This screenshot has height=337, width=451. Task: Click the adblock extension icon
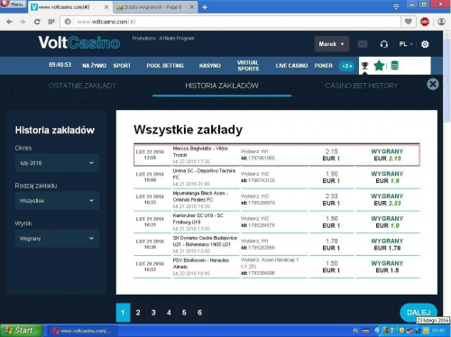tap(425, 22)
